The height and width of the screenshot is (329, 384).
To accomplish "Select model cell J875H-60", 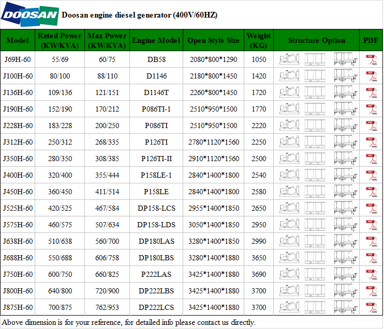I will click(x=18, y=307).
